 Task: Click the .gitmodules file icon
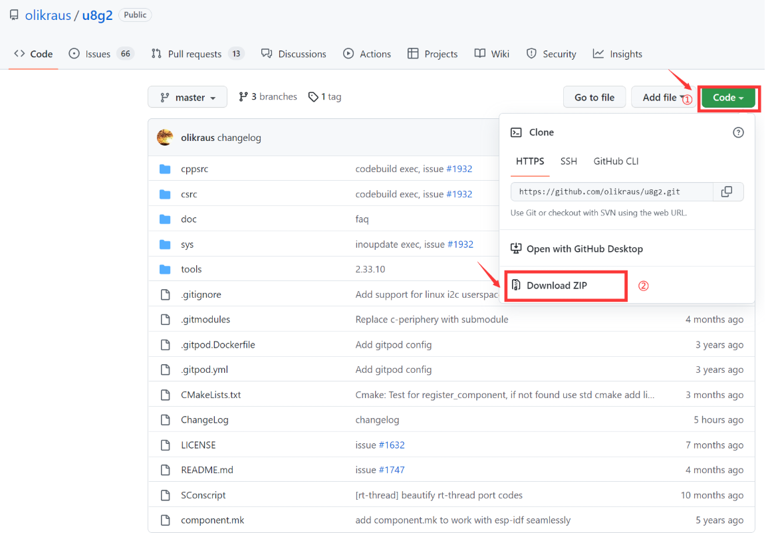tap(165, 320)
